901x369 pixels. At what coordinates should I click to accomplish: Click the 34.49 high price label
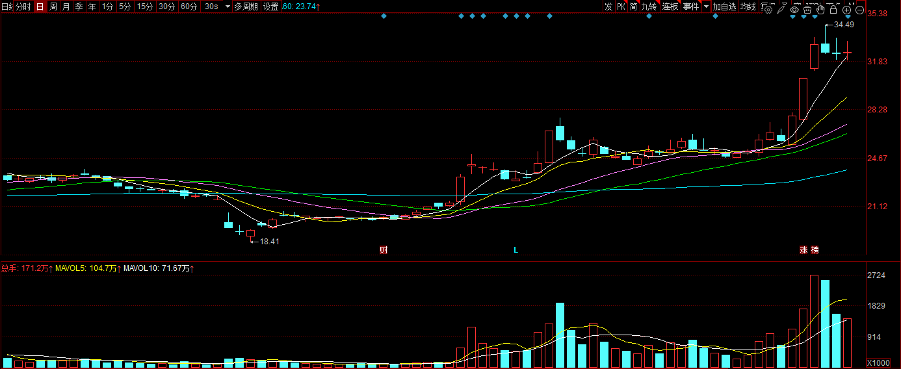pyautogui.click(x=843, y=24)
